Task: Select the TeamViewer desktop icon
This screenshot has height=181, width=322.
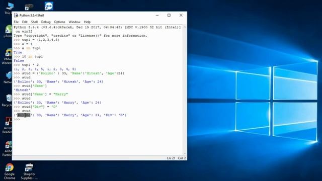Action: [x=49, y=6]
